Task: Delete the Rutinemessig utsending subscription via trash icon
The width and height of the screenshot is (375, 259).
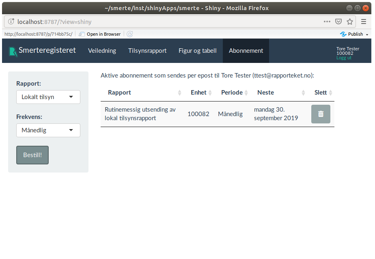Action: (x=321, y=114)
